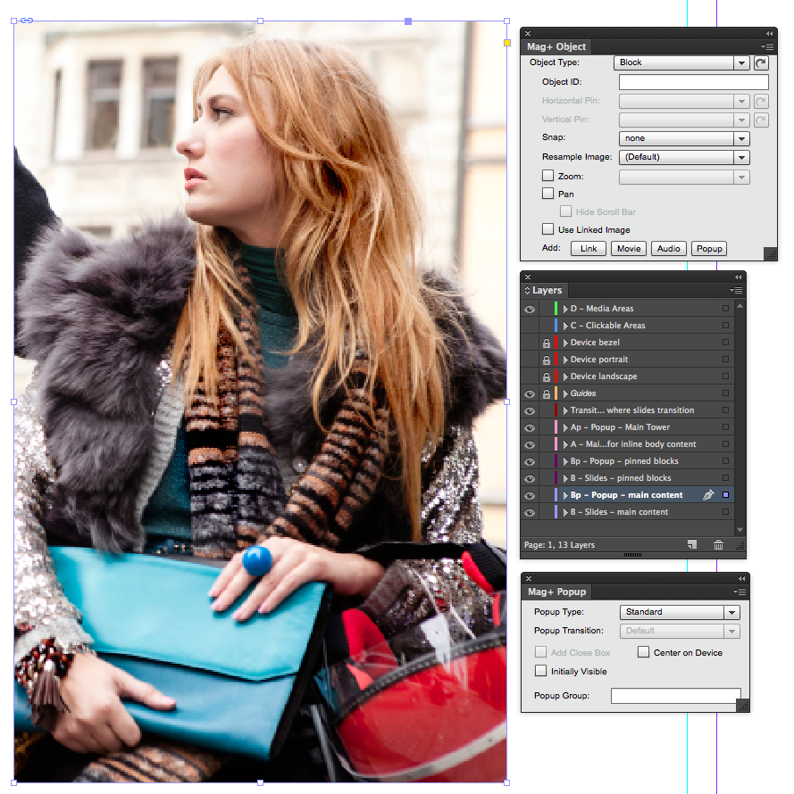This screenshot has height=794, width=794.
Task: Expand the D – Media Areas layer
Action: [565, 309]
